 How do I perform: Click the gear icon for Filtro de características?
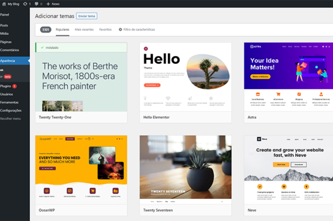click(x=120, y=29)
